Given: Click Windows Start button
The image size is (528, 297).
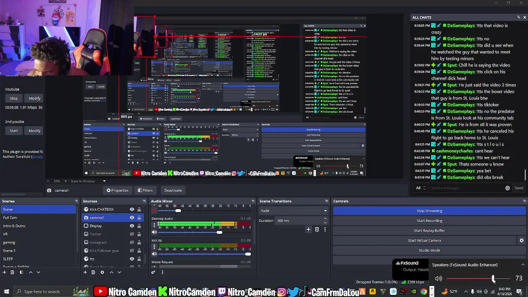Looking at the screenshot, I should [6, 292].
